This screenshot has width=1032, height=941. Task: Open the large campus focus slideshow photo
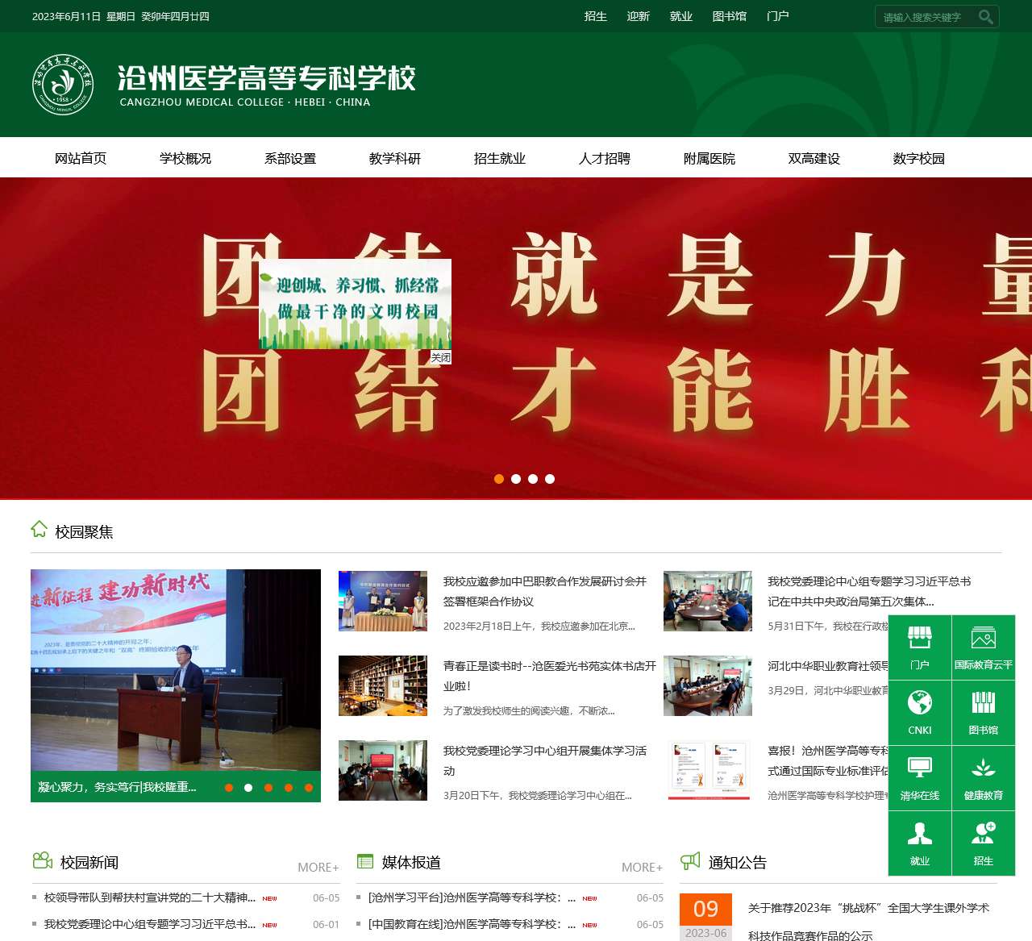coord(176,670)
